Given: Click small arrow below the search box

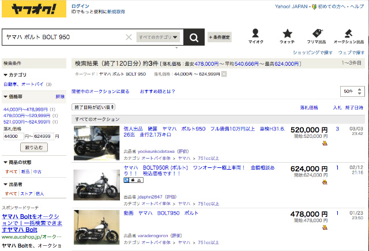Looking at the screenshot, I should pyautogui.click(x=176, y=48).
